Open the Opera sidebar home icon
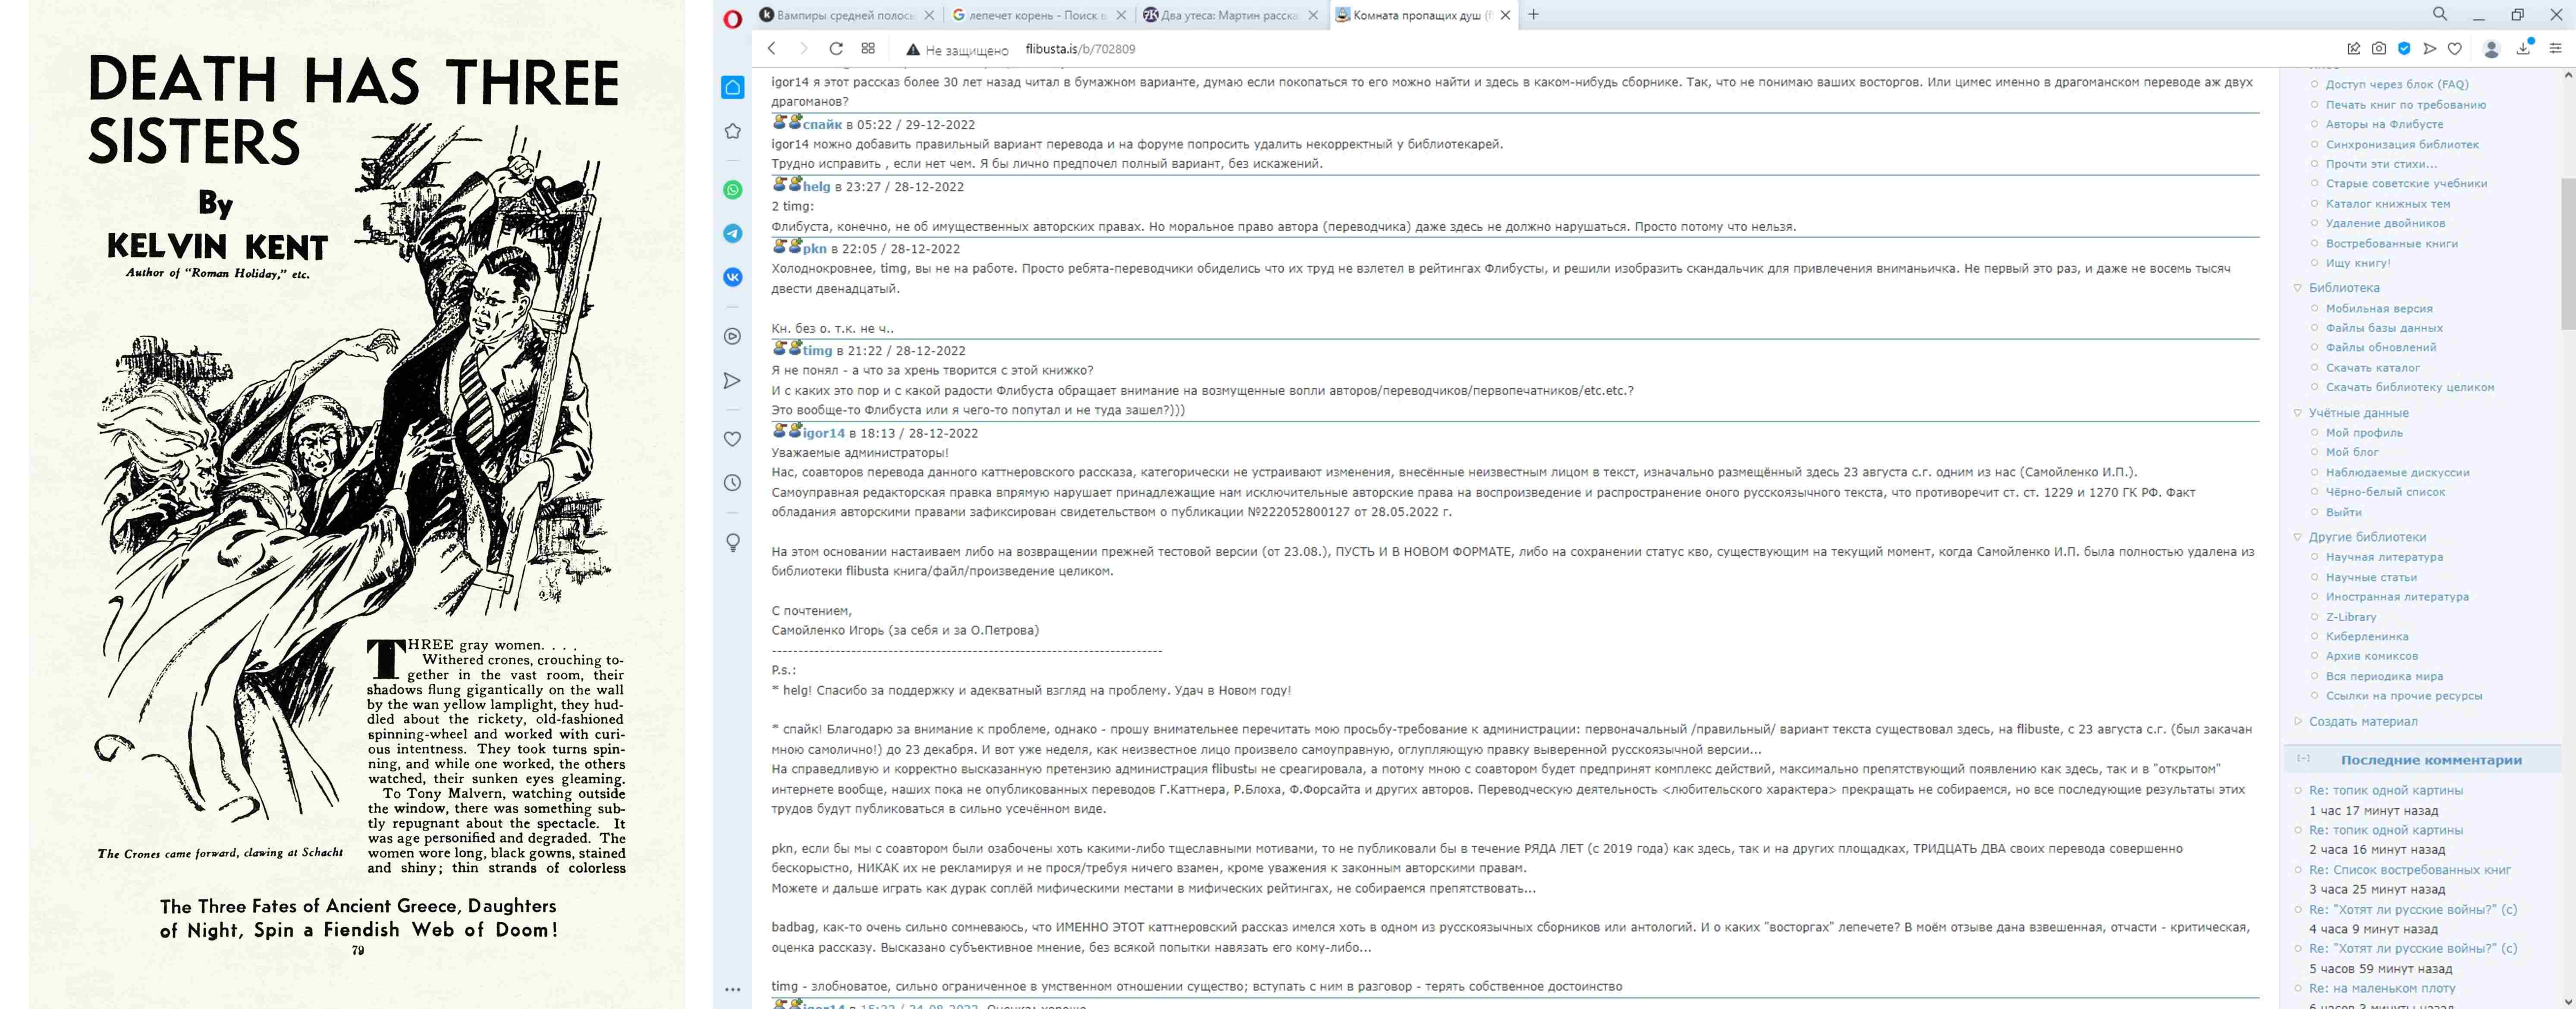The image size is (2576, 1009). coord(732,87)
